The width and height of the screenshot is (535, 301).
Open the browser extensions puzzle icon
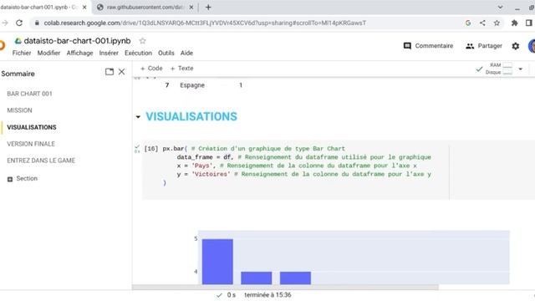tap(515, 23)
